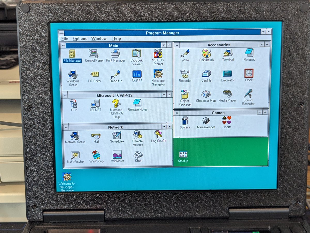Select minimized Welcome to Netscape desktop icon

pyautogui.click(x=67, y=177)
